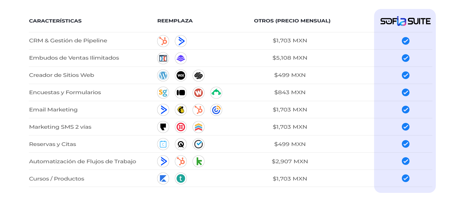Viewport: 465px width, 202px height.
Task: Click the $2,907 MXN price
Action: [290, 161]
